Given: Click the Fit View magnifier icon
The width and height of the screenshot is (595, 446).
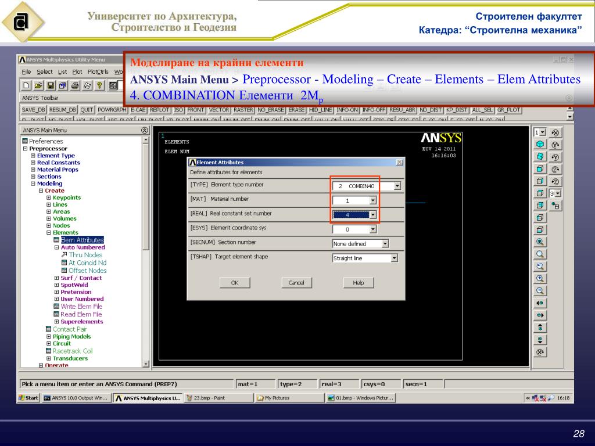Looking at the screenshot, I should (540, 242).
